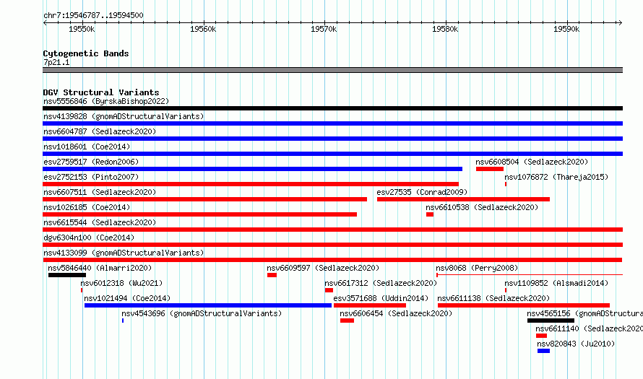Click the nsv6012318 (Wu2021) label

coord(121,283)
